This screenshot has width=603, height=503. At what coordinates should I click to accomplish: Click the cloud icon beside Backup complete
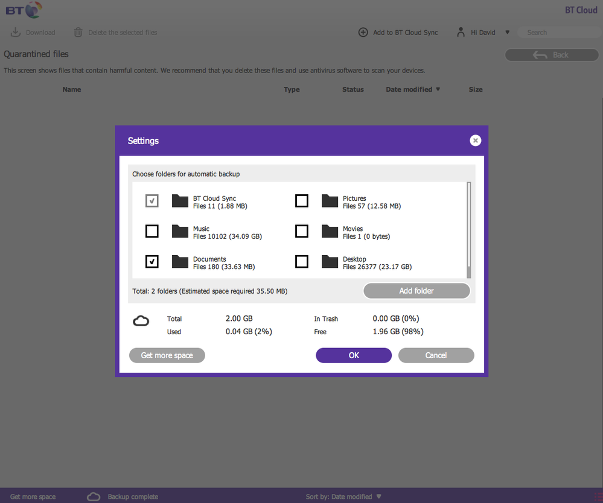(x=94, y=496)
